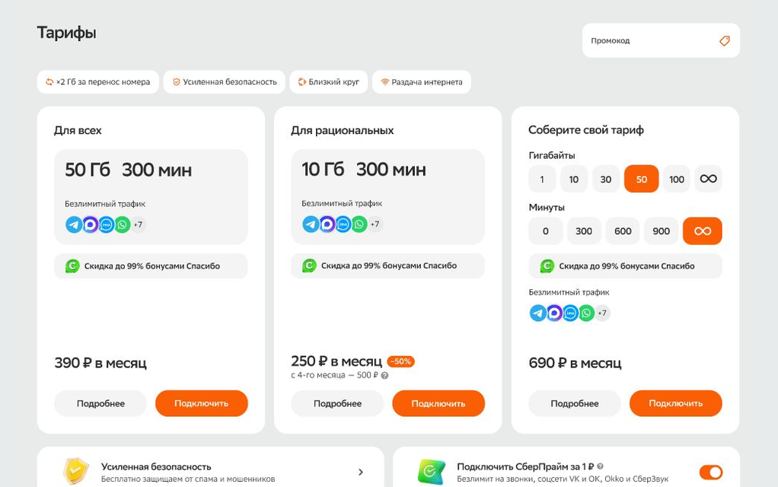Select 0 minutes option
Image resolution: width=778 pixels, height=487 pixels.
pos(546,231)
